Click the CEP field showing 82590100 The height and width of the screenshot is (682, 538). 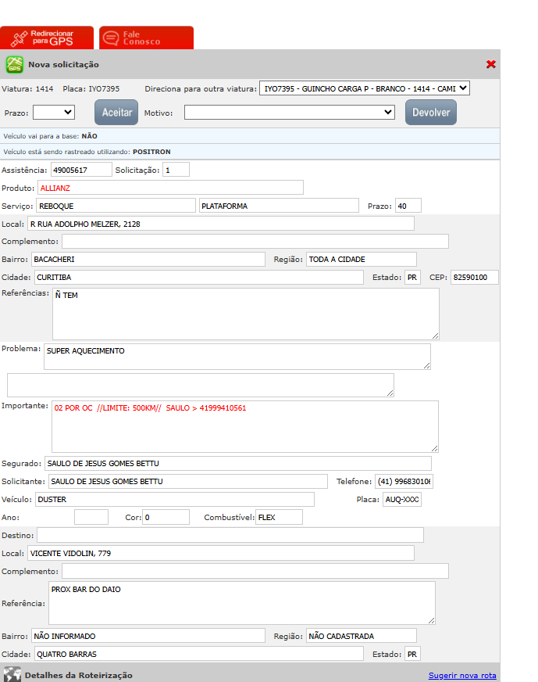(474, 278)
